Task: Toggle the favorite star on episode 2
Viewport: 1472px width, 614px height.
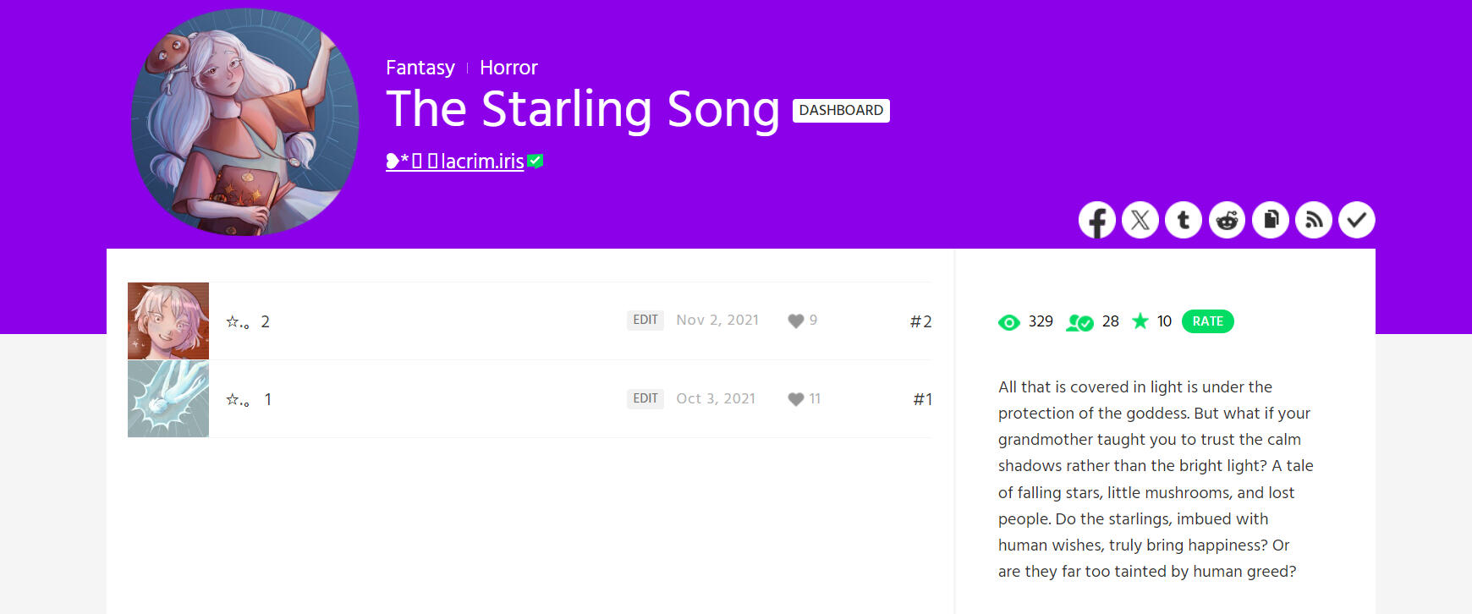Action: coord(234,321)
